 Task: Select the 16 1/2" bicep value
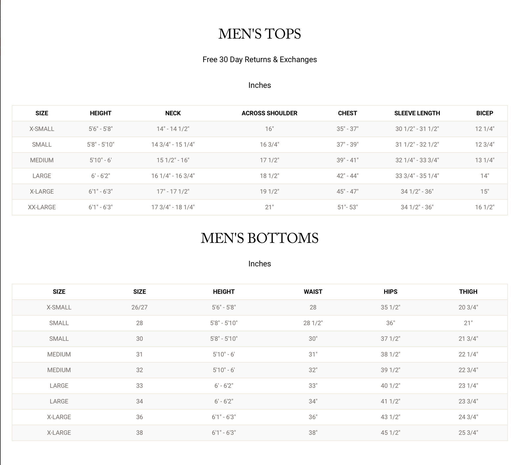[x=485, y=207]
